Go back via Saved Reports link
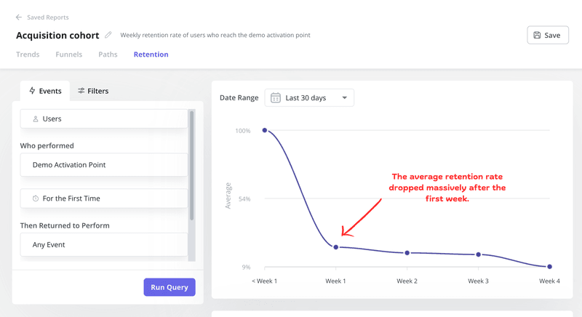The height and width of the screenshot is (317, 582). tap(47, 17)
